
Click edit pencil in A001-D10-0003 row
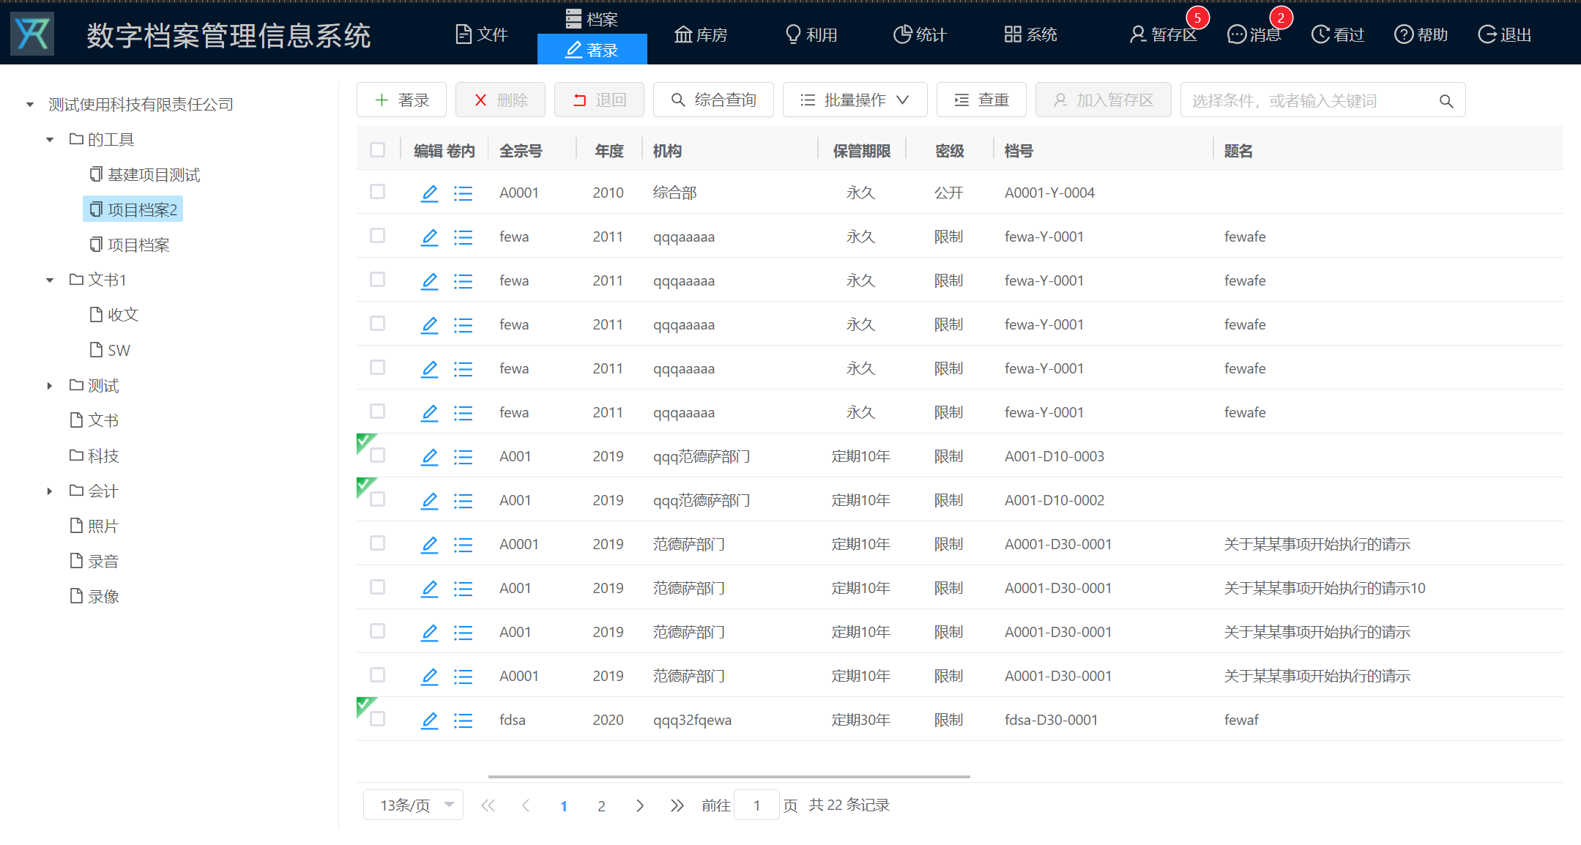click(x=429, y=457)
